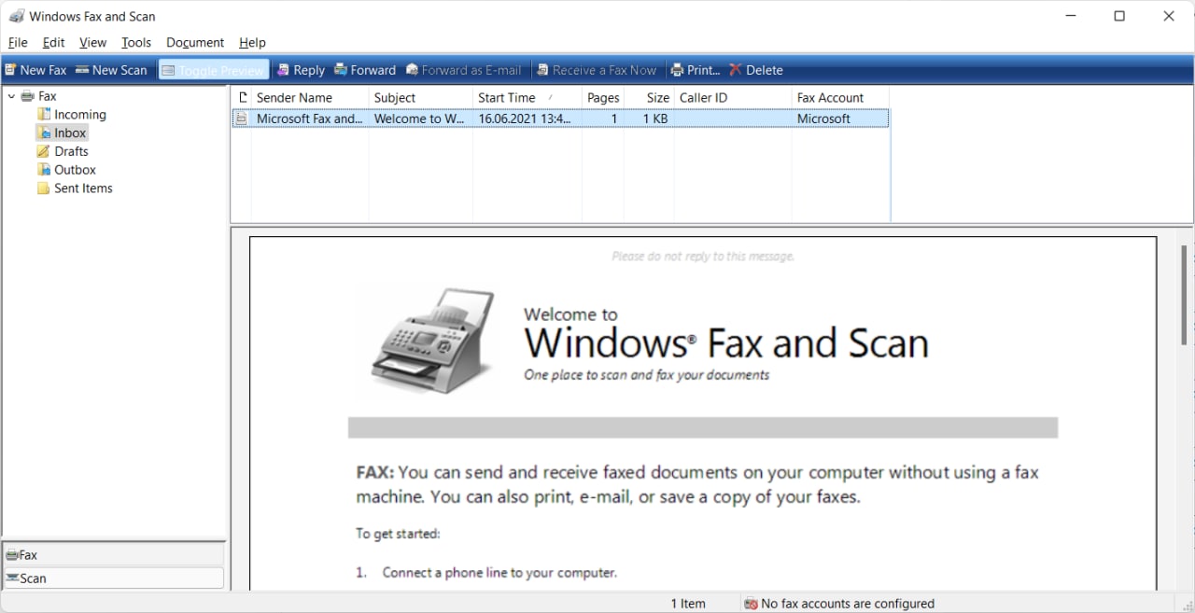Close the Windows Fax and Scan window

(x=1169, y=16)
